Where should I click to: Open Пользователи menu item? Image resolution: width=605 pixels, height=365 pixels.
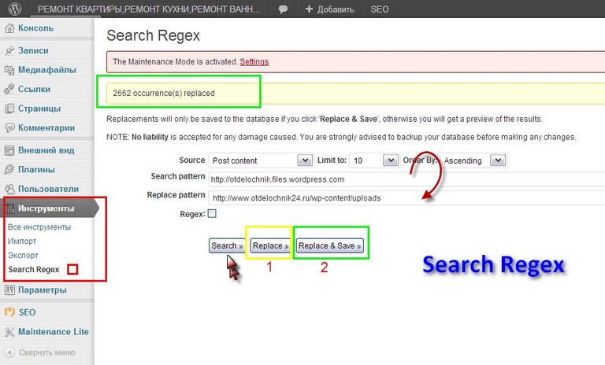[x=47, y=189]
